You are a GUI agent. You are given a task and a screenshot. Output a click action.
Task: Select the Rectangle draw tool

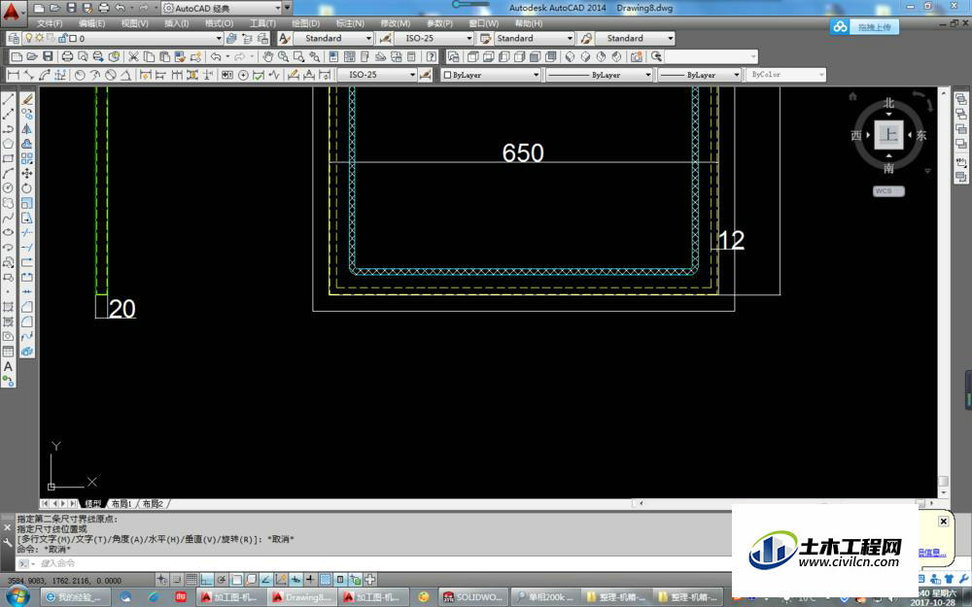tap(8, 158)
